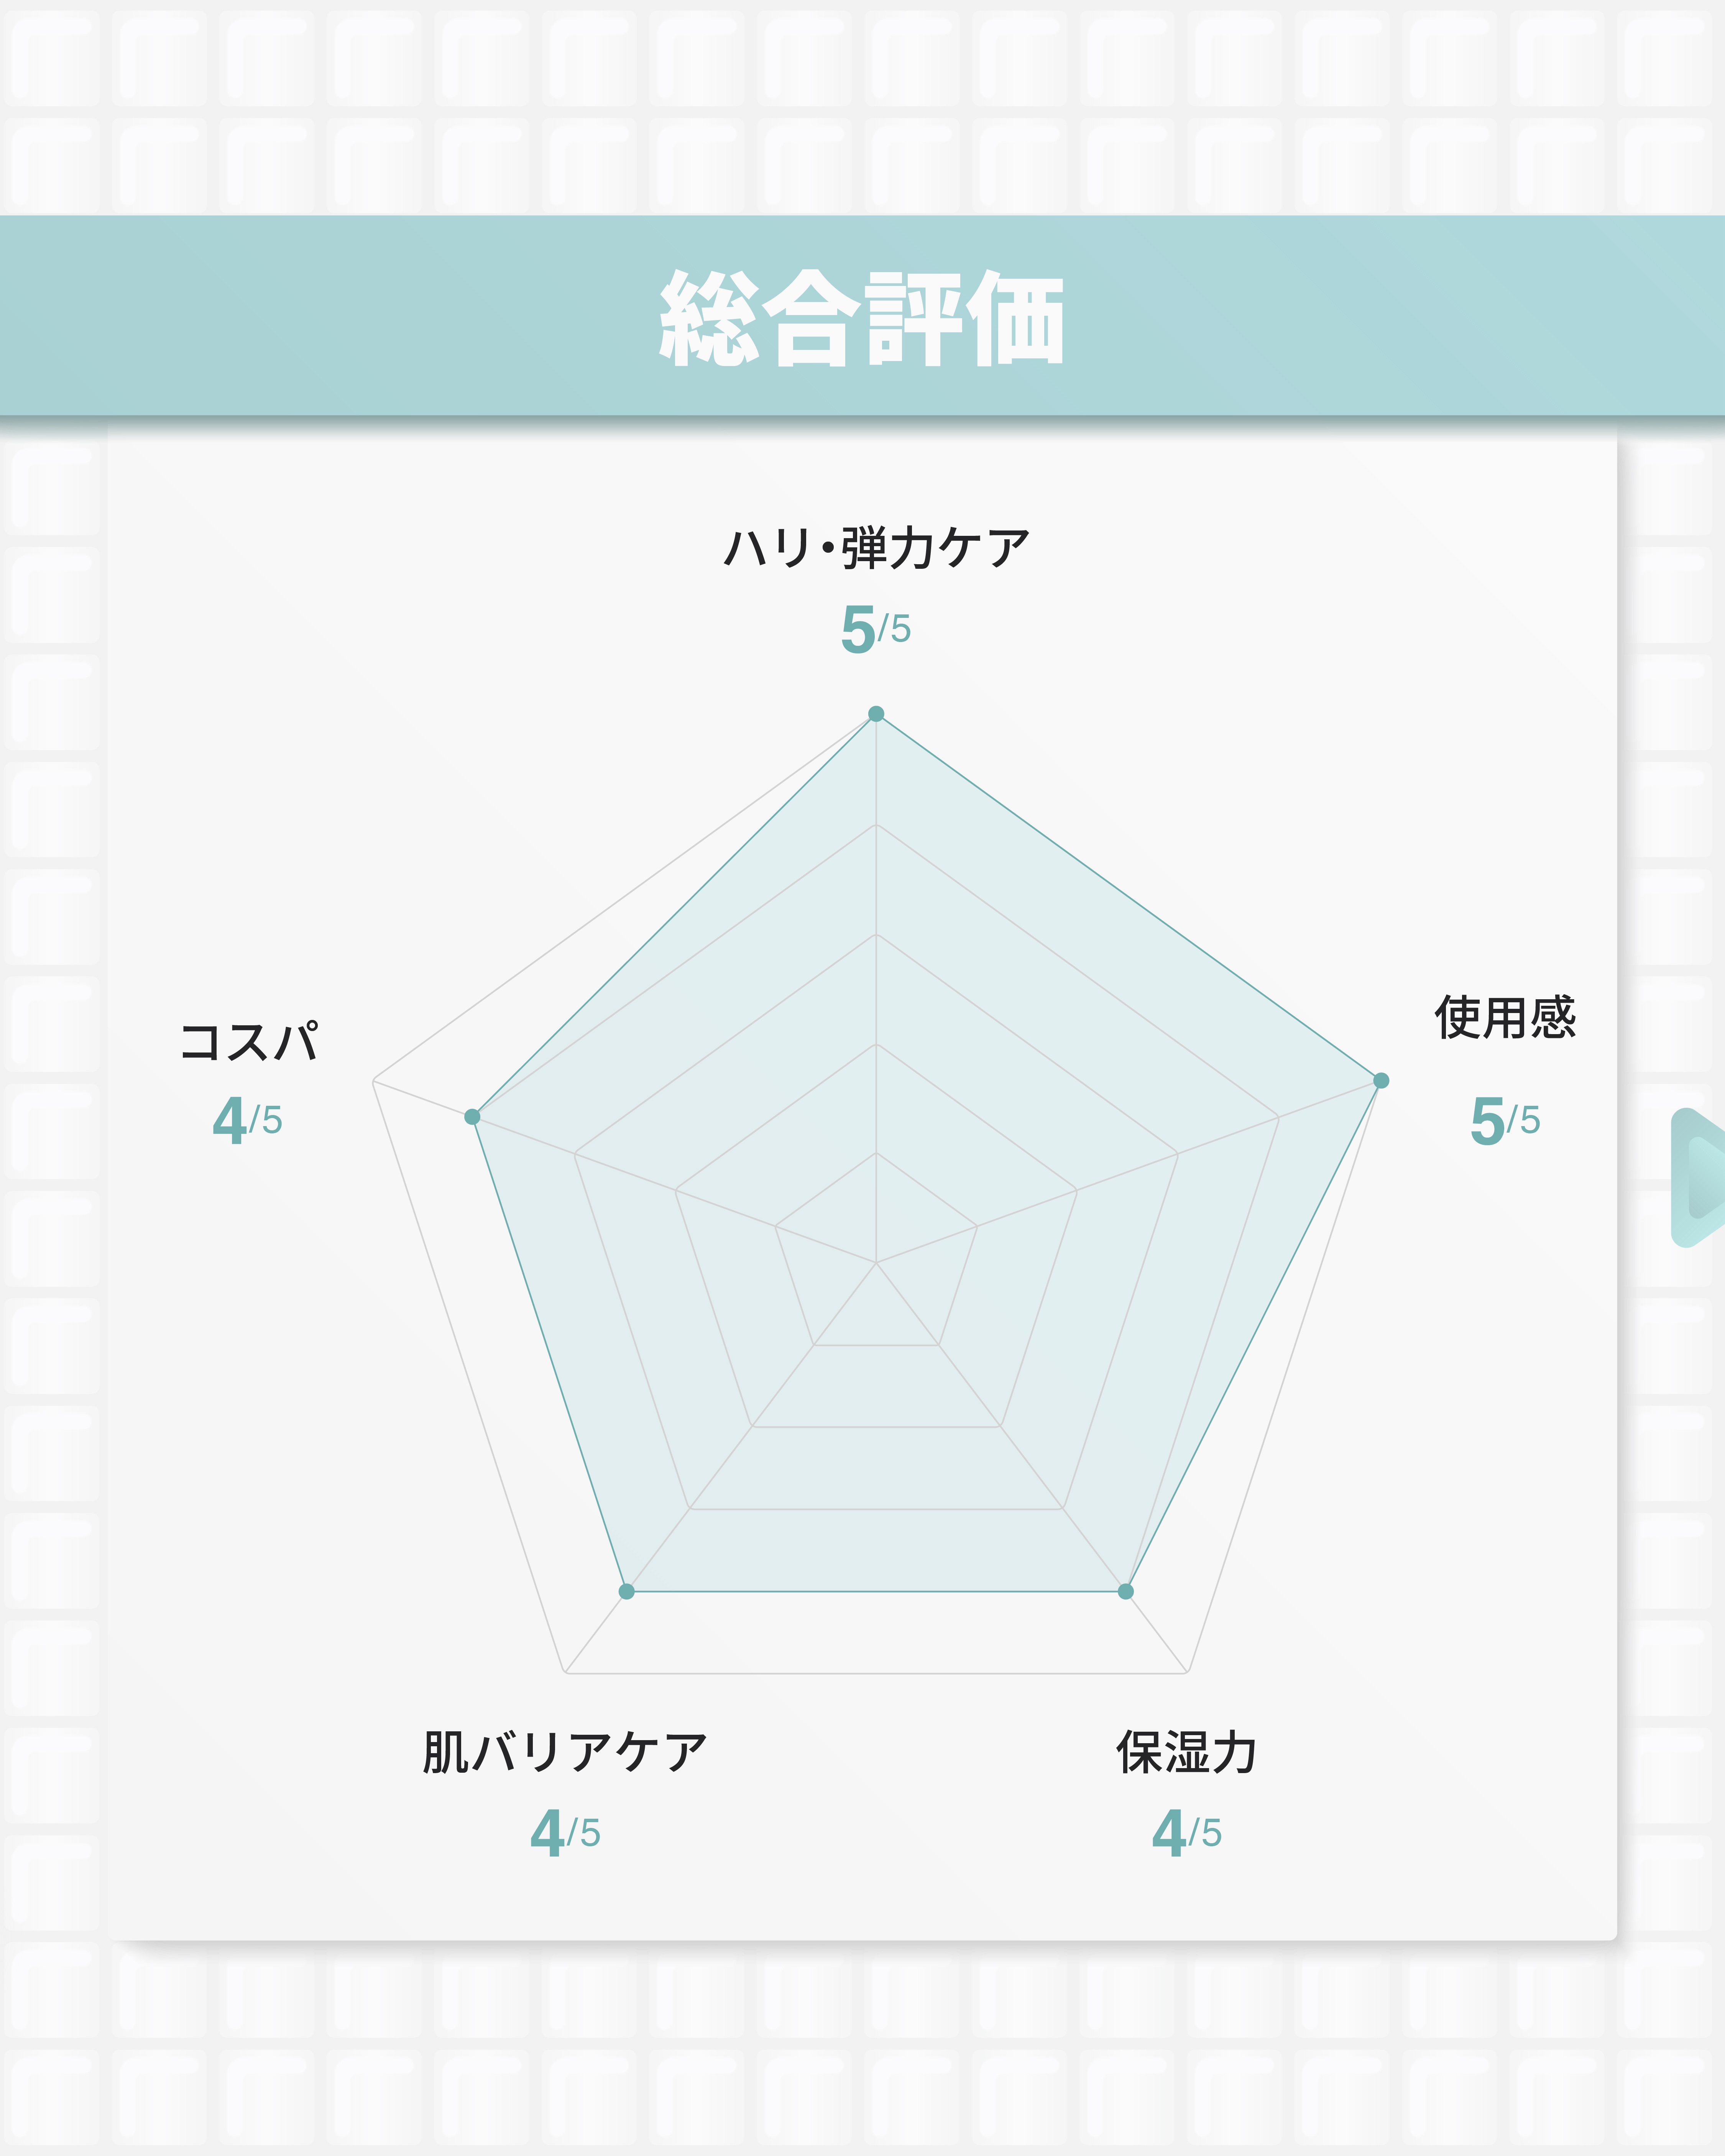Click the 総合評価 title text
The width and height of the screenshot is (1725, 2156).
tap(862, 318)
